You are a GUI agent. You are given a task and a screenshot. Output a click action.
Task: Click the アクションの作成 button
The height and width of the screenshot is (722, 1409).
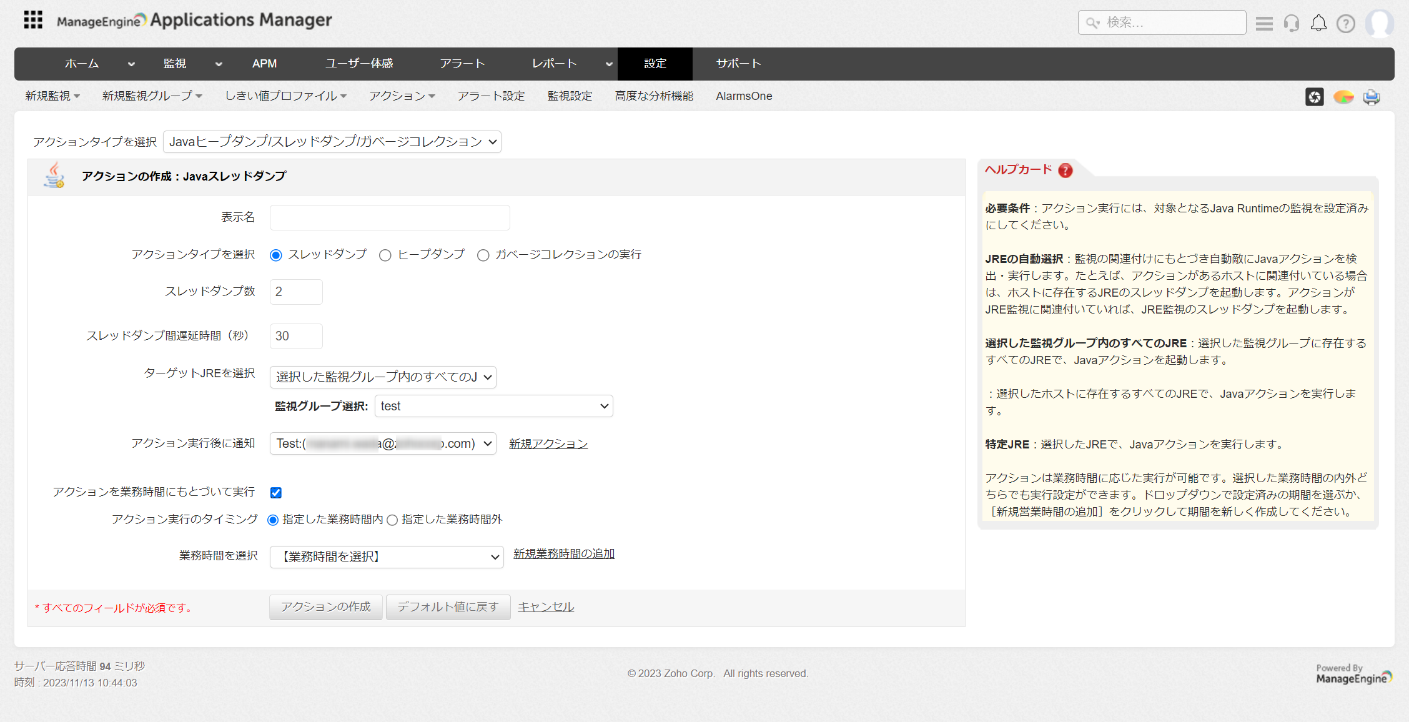click(325, 607)
